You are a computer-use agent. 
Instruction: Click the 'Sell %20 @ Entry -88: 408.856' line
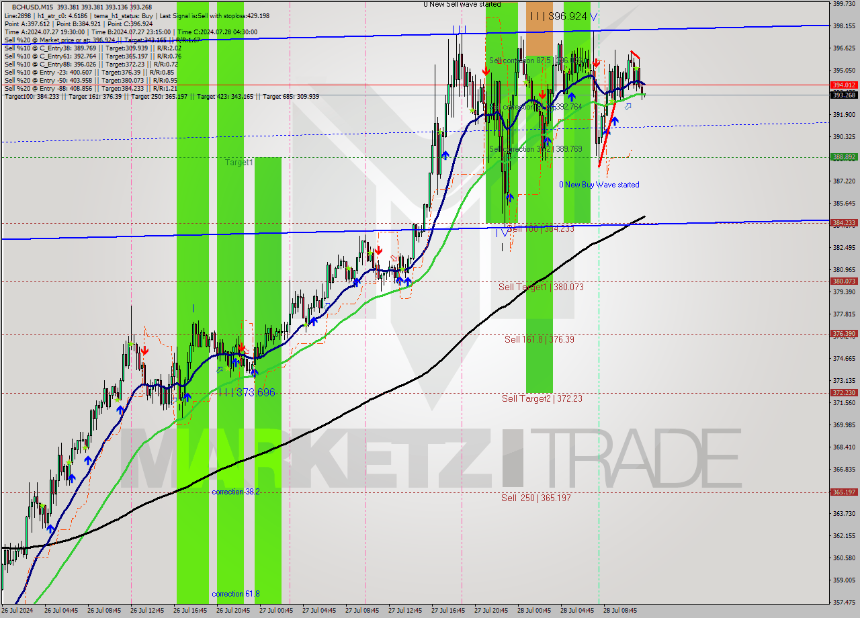pyautogui.click(x=91, y=88)
